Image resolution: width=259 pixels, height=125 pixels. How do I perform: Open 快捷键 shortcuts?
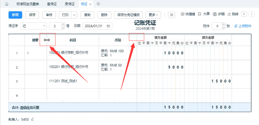click(x=188, y=14)
